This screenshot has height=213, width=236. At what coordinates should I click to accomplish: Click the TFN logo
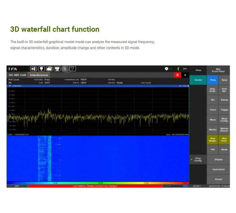click(x=13, y=69)
